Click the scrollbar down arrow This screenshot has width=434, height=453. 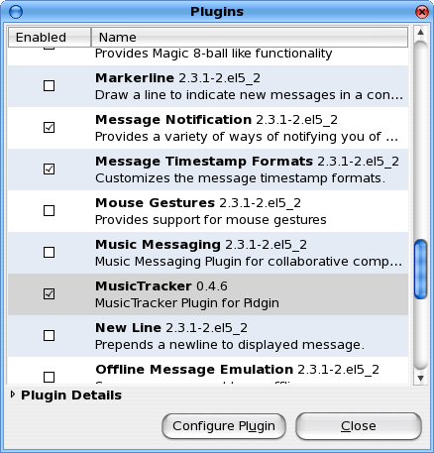(420, 378)
